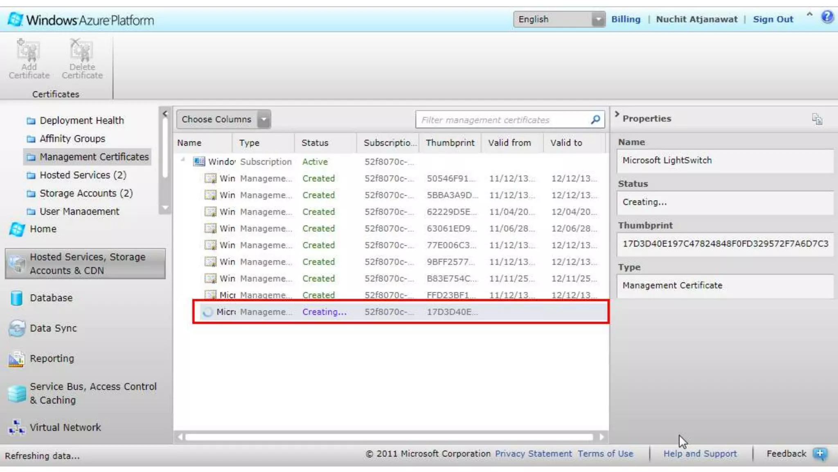Click the filter search magnifier icon
Viewport: 838px width, 472px height.
(x=595, y=119)
